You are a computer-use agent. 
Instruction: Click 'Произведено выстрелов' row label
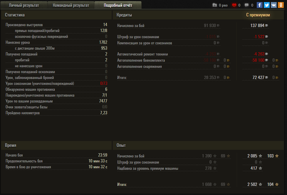(24, 25)
